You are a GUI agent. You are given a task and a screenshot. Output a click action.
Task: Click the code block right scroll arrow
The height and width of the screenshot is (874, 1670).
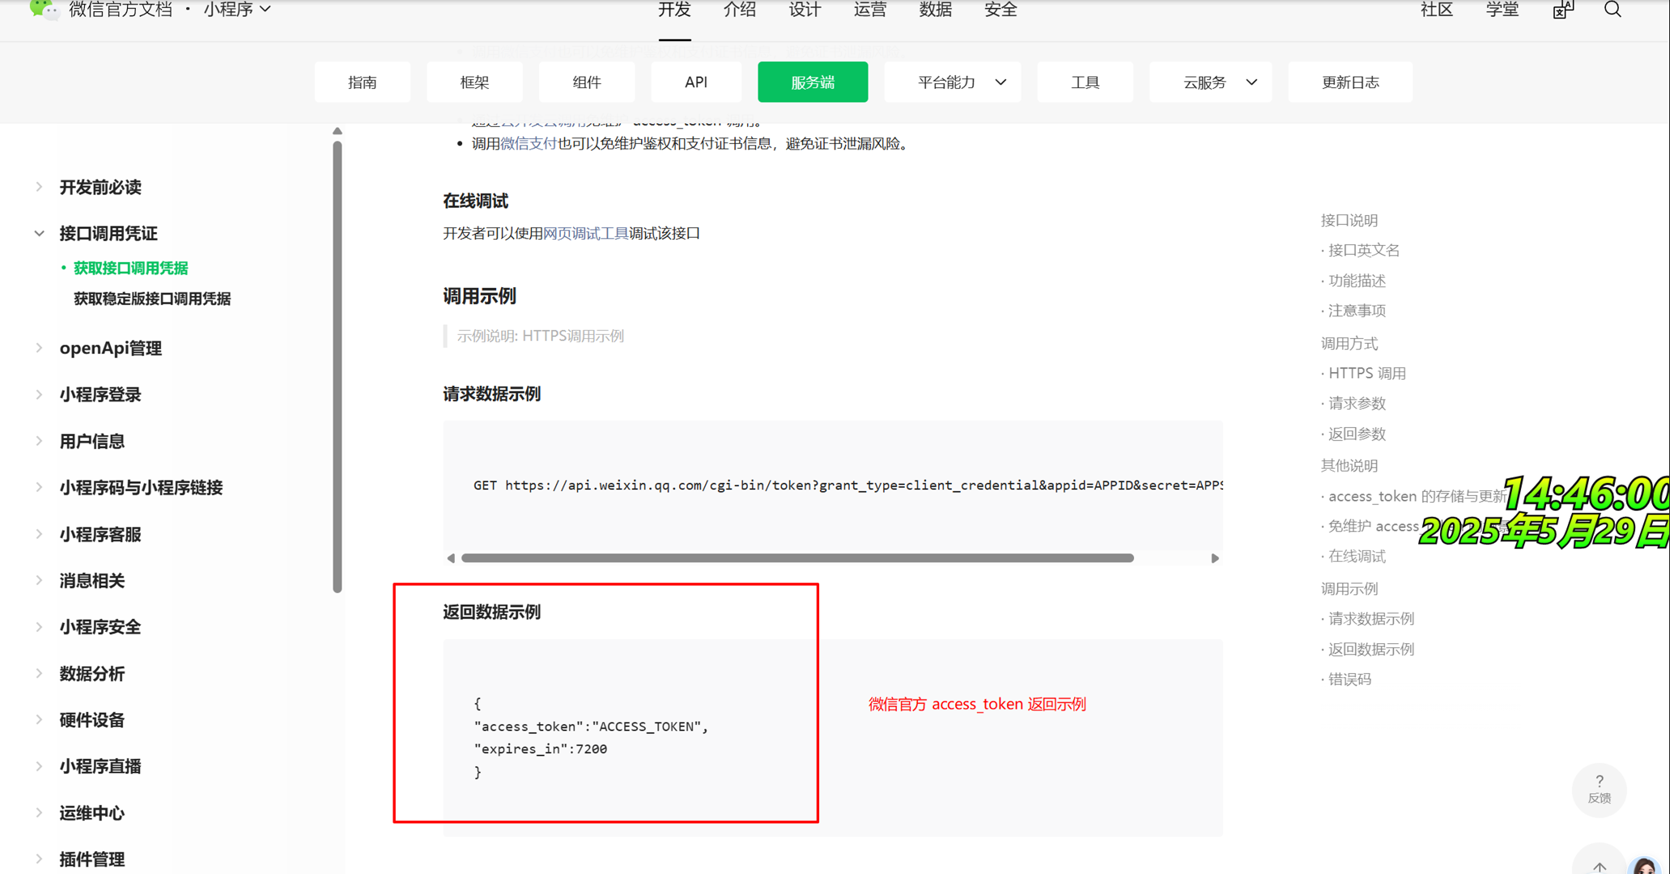[x=1214, y=558]
